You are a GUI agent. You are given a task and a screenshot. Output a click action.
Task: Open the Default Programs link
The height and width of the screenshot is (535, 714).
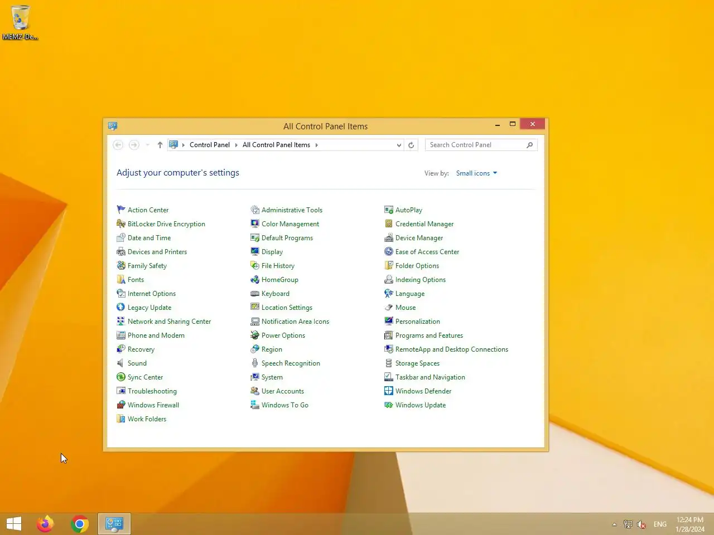coord(287,238)
